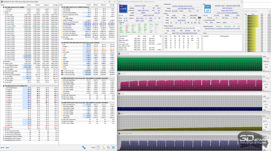Open the GPU #0 selector dropdown
Viewport: 271px width, 151px height.
tap(207, 16)
